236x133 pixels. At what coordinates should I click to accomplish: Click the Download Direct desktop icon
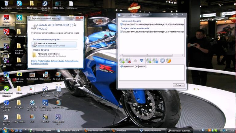click(6, 77)
